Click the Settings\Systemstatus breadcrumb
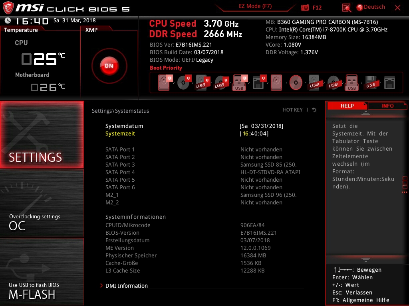Viewport: 409px width, 306px height. pos(121,111)
